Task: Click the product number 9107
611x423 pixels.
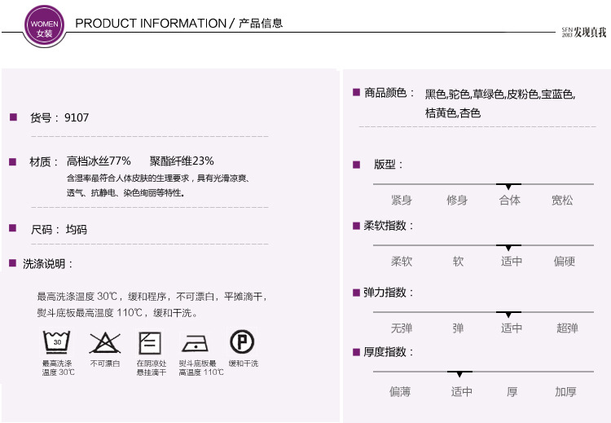Action: (77, 118)
